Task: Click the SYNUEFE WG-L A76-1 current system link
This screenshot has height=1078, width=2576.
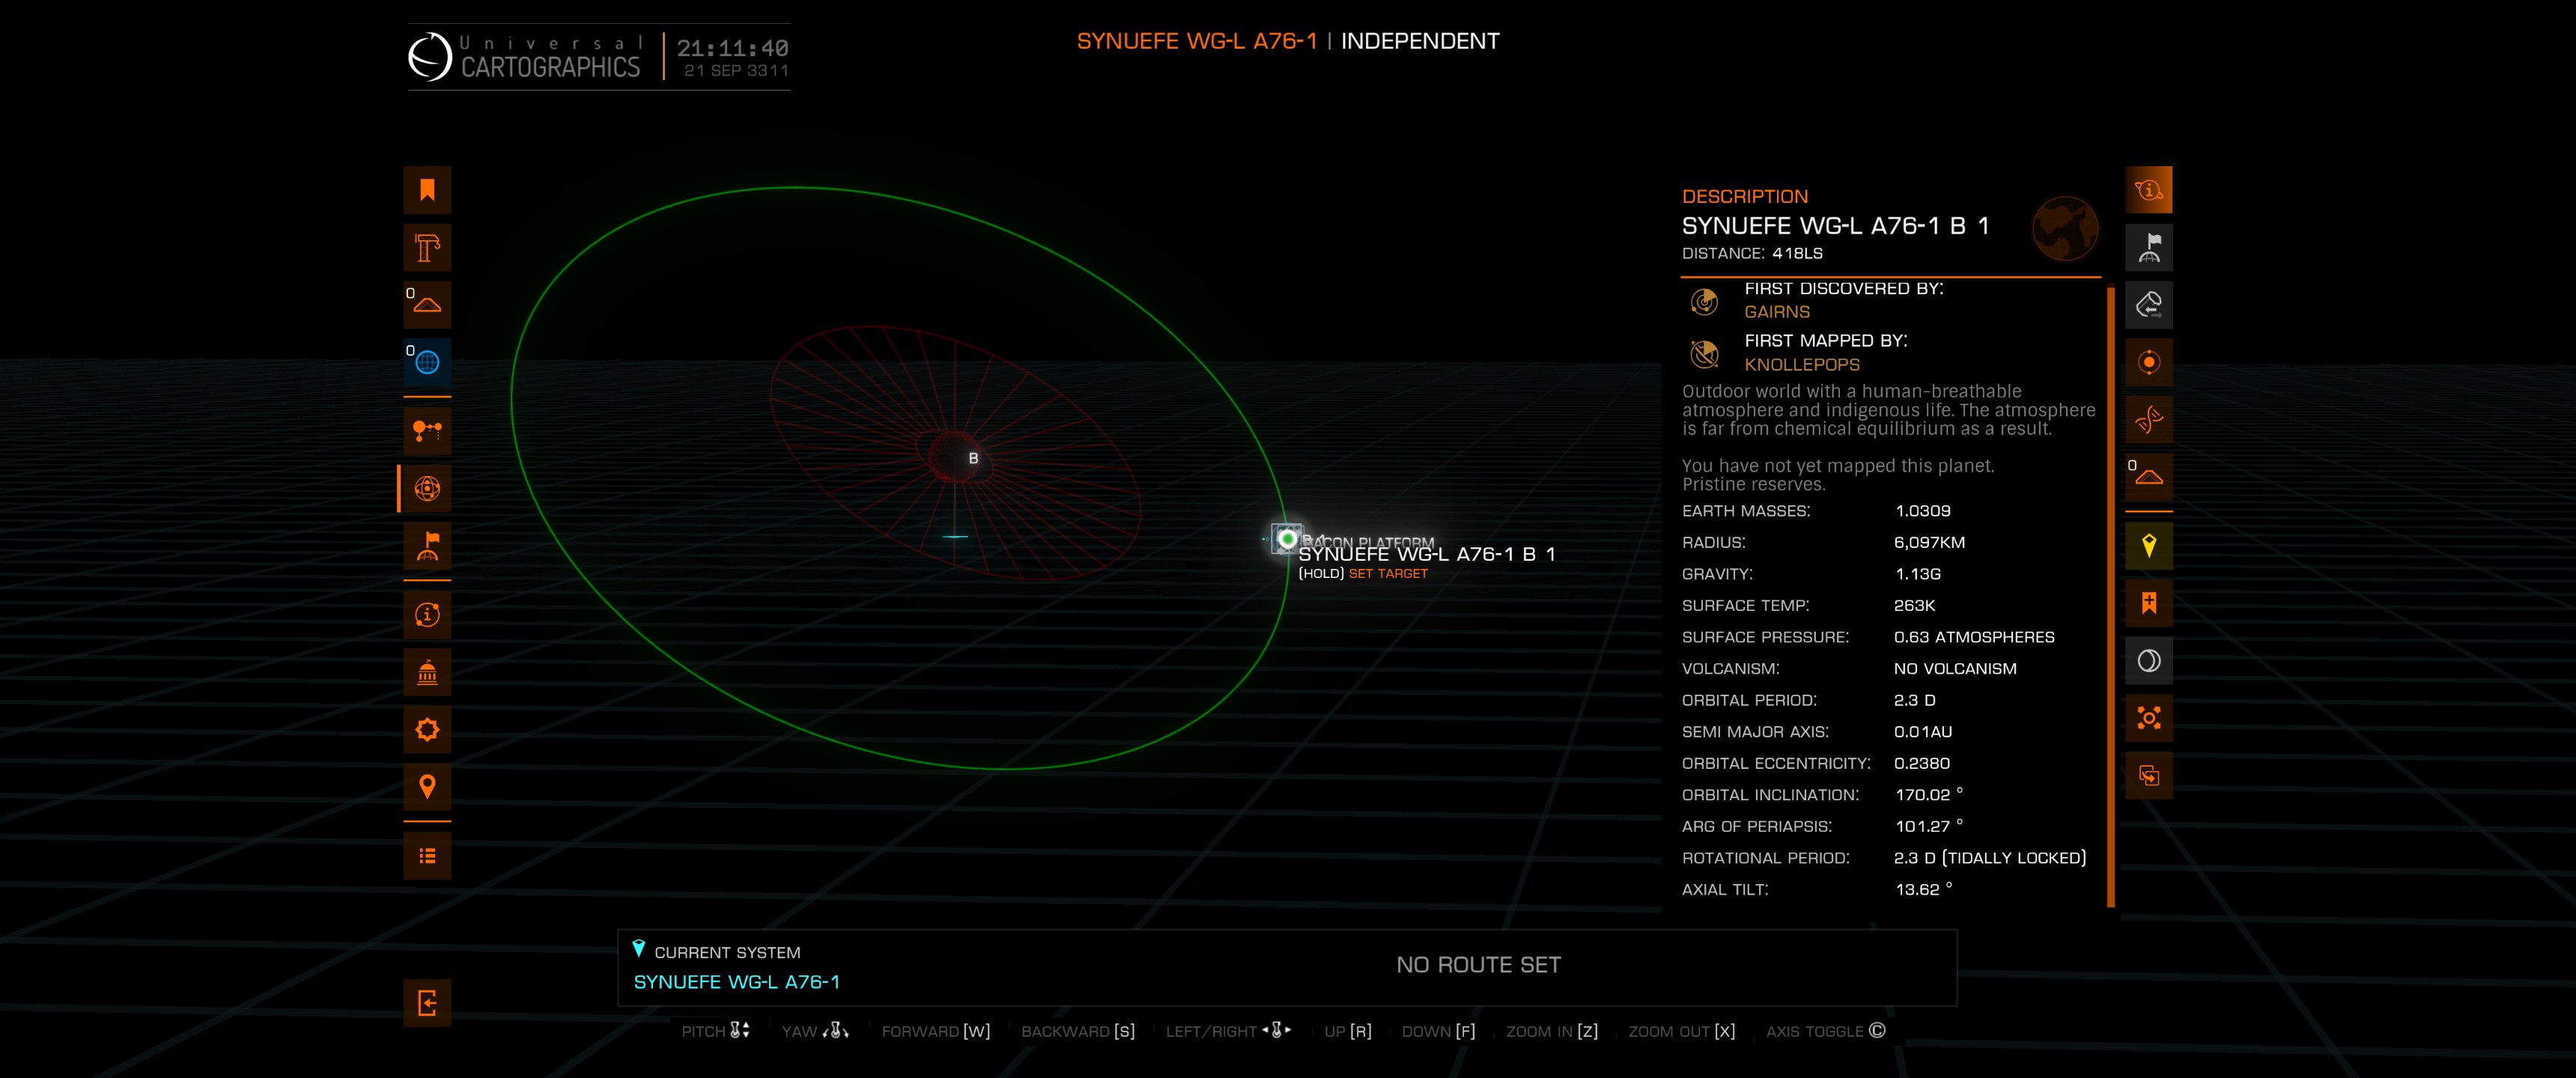Action: (x=736, y=982)
